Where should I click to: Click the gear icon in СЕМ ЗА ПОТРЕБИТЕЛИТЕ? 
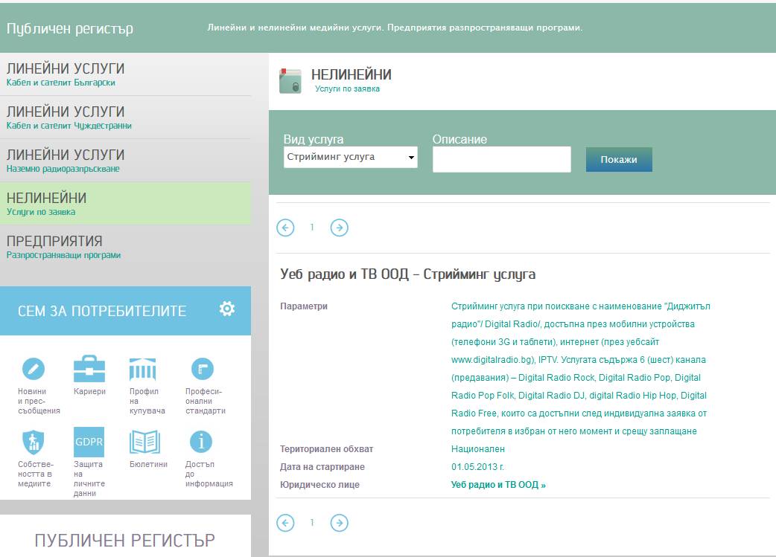tap(227, 309)
